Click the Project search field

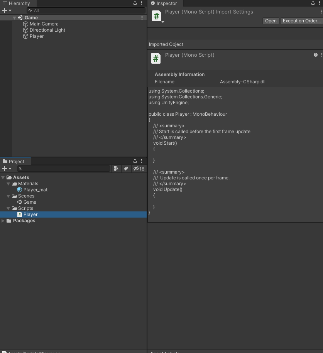(64, 169)
